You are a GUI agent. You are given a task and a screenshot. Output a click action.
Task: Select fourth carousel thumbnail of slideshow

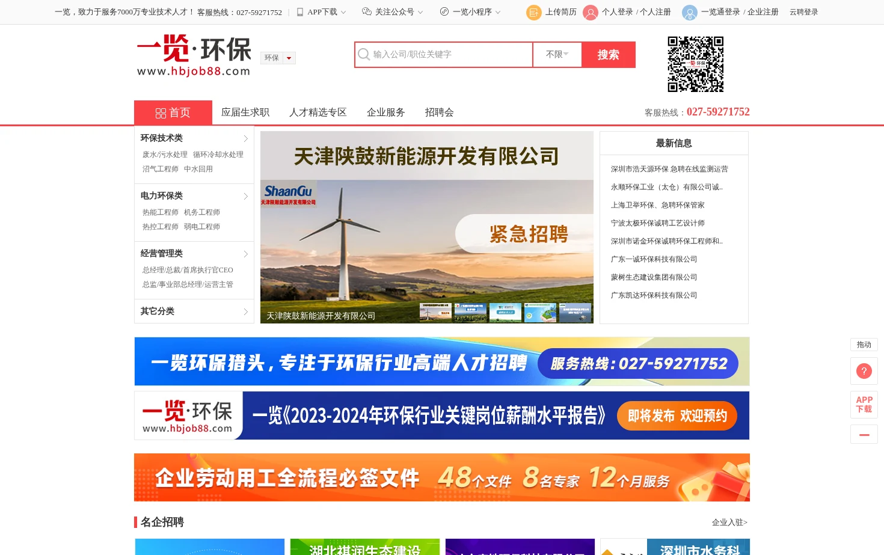(540, 313)
